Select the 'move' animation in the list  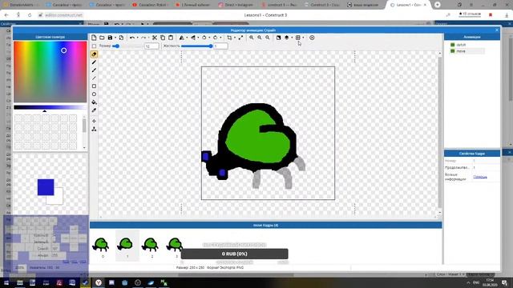pyautogui.click(x=461, y=51)
